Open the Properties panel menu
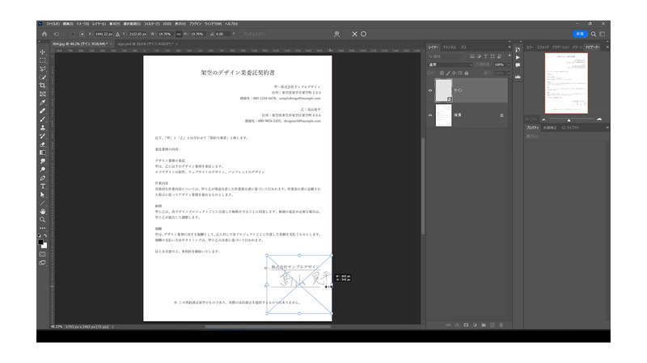Screen dimensions: 647x363 607,127
